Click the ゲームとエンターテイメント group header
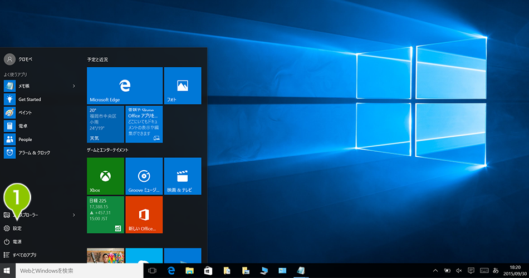The height and width of the screenshot is (278, 529). tap(107, 150)
